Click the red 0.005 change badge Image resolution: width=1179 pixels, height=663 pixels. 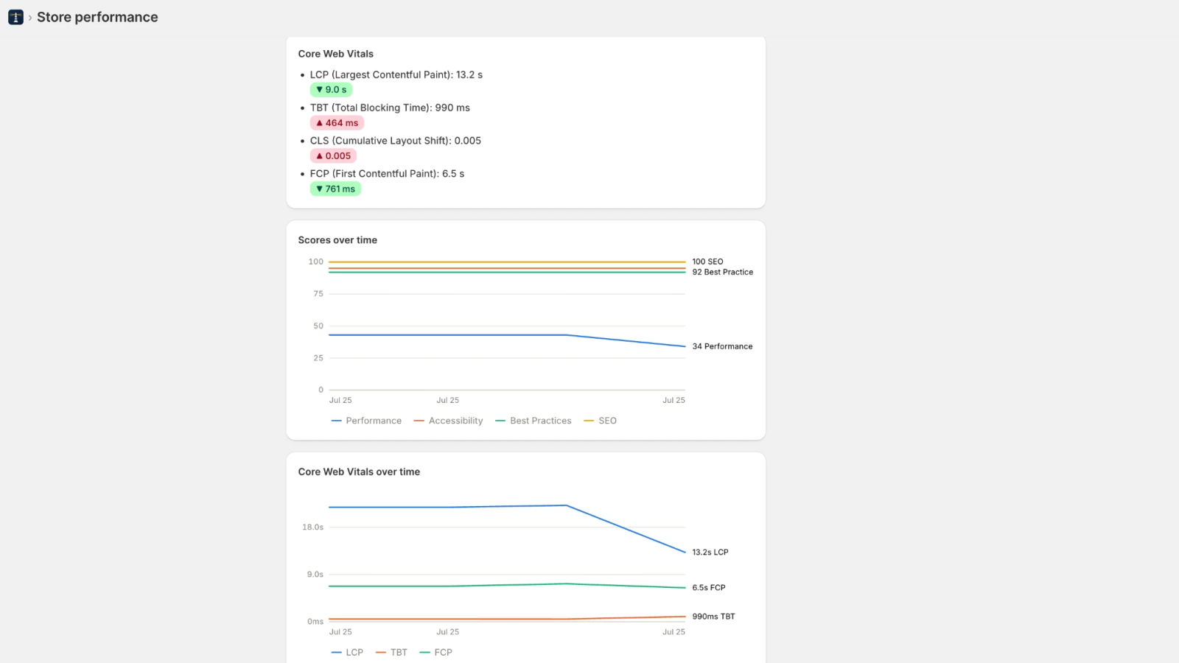(x=333, y=156)
